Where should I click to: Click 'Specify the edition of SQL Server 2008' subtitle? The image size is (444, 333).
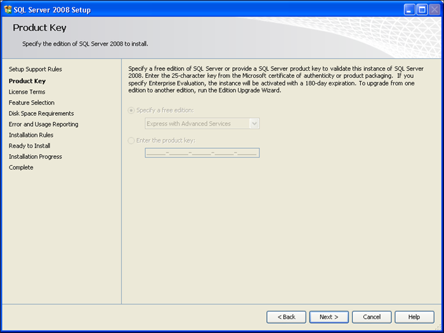(x=85, y=44)
